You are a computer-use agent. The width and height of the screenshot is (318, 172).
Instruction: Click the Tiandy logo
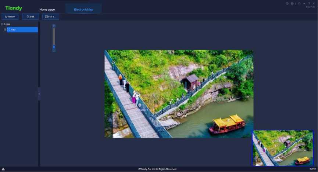tap(14, 8)
